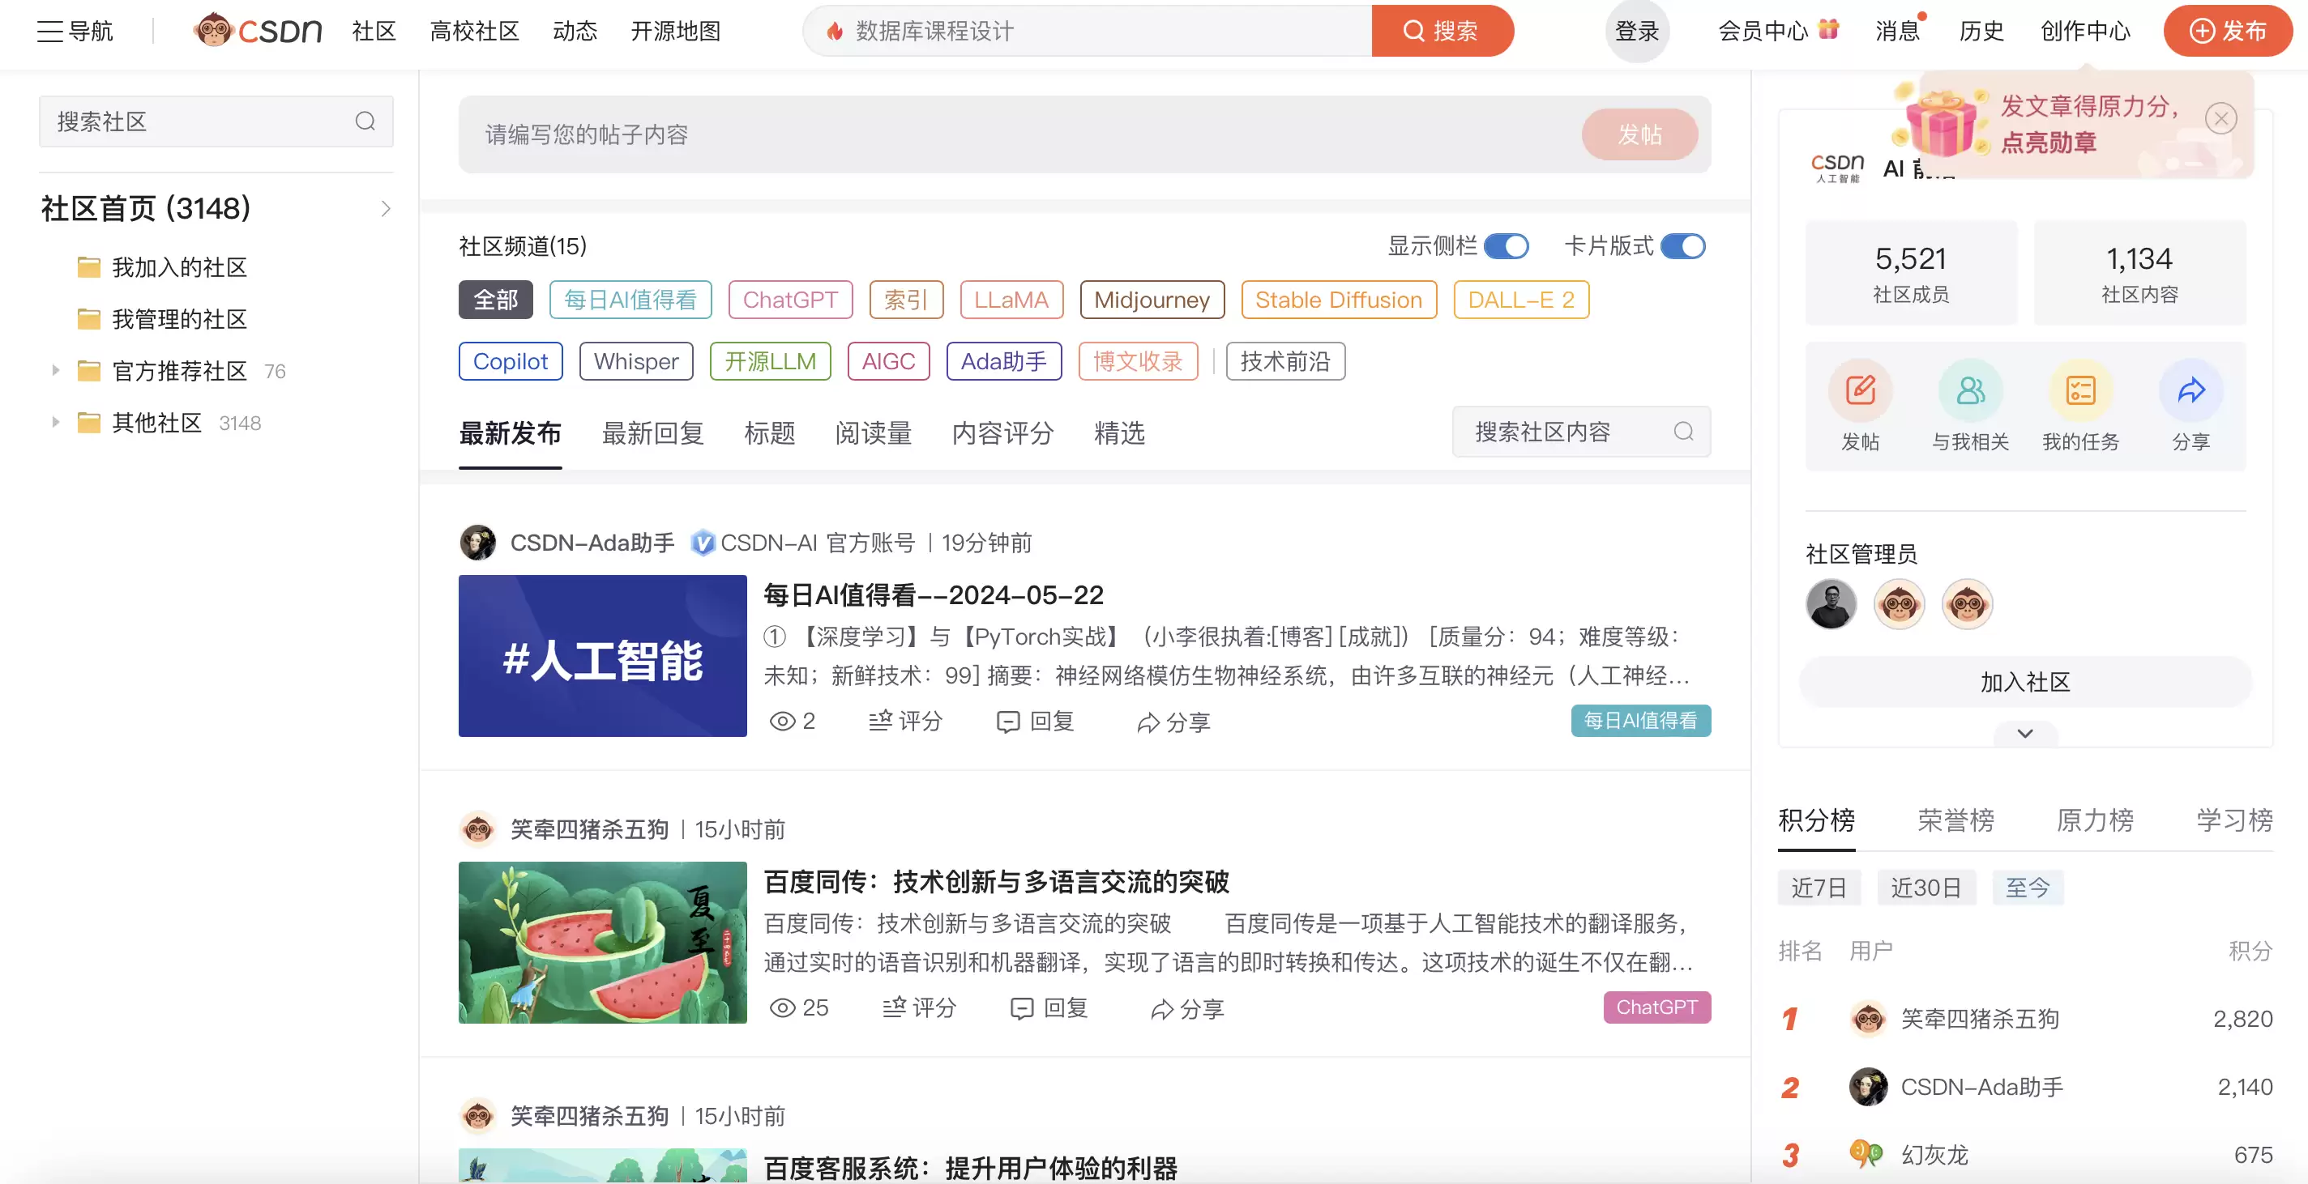Screen dimensions: 2308x1184
Task: Filter ranking by 近7日
Action: point(1819,887)
